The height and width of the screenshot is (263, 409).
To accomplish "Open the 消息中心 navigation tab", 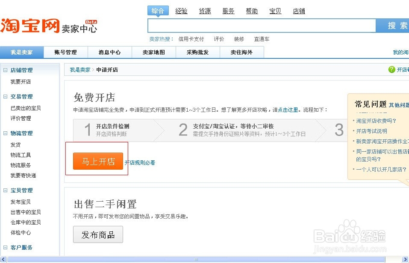I will pyautogui.click(x=109, y=52).
